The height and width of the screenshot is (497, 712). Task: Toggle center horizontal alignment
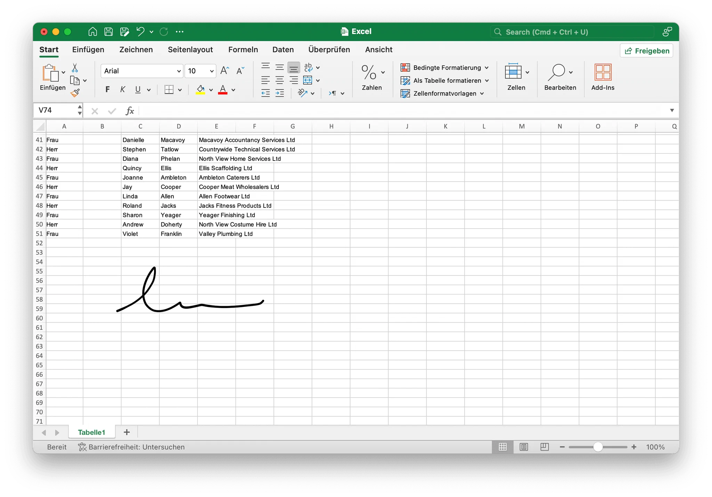tap(280, 80)
